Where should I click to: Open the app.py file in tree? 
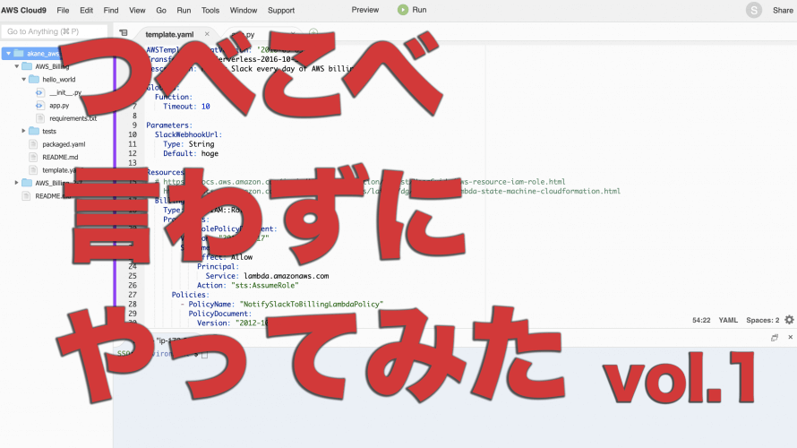click(x=59, y=105)
